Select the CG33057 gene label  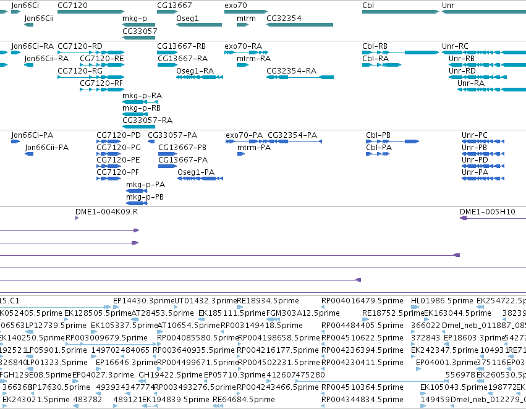(140, 31)
